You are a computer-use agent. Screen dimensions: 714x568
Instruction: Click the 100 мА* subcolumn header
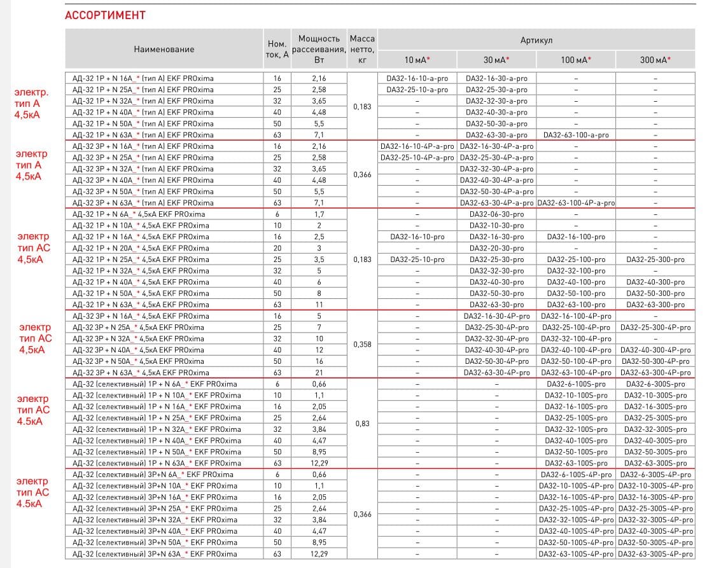click(x=576, y=60)
